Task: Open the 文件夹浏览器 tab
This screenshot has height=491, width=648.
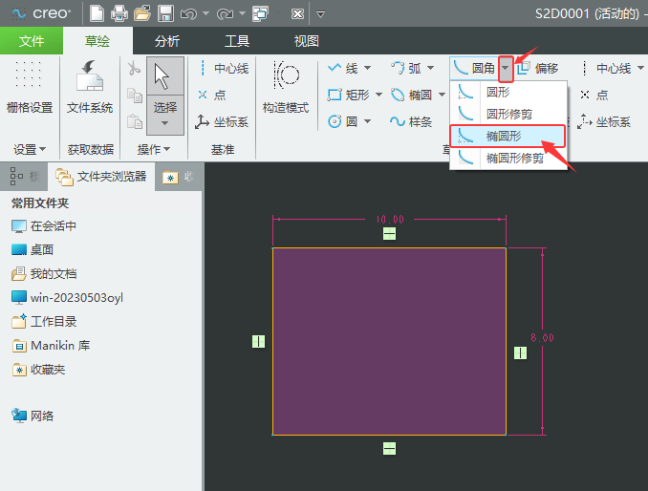Action: pyautogui.click(x=101, y=177)
